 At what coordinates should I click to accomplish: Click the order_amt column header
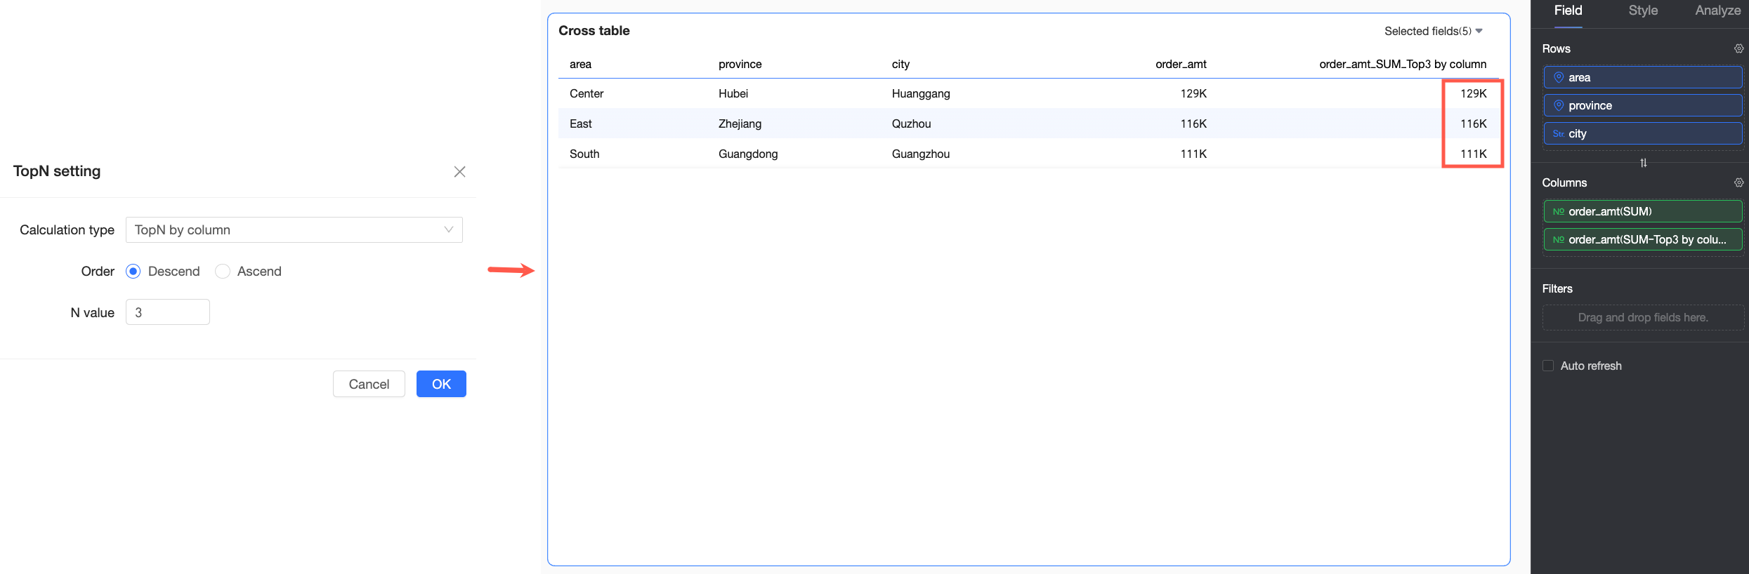[x=1181, y=64]
